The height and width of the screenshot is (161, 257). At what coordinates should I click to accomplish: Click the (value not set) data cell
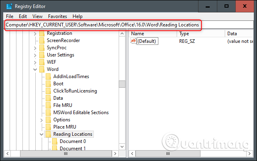click(x=240, y=41)
